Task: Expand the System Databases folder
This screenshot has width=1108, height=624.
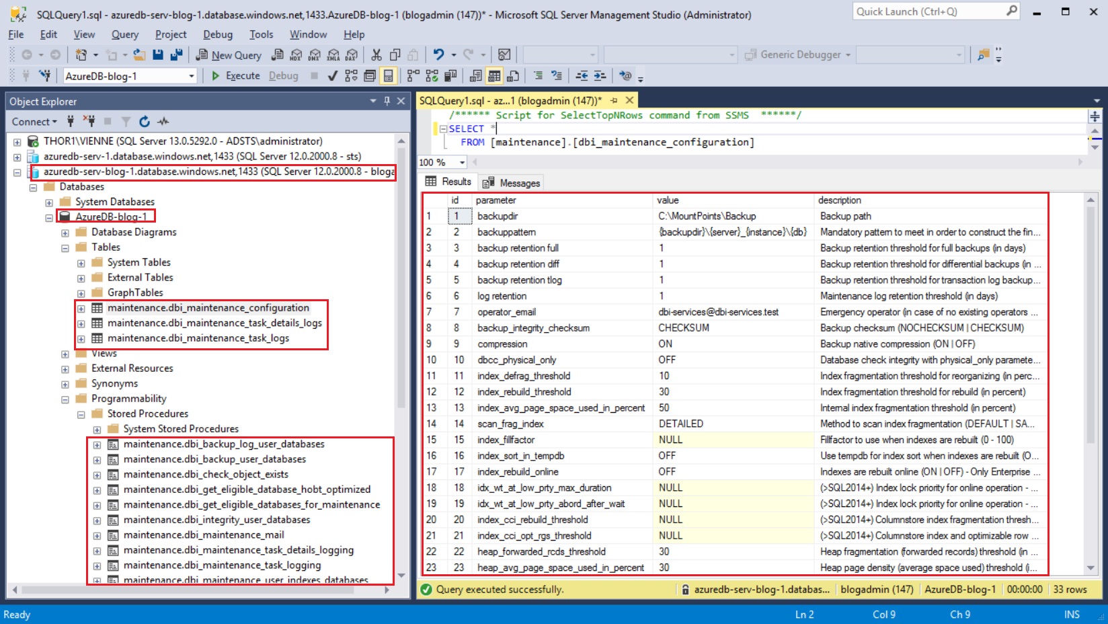Action: pyautogui.click(x=49, y=202)
